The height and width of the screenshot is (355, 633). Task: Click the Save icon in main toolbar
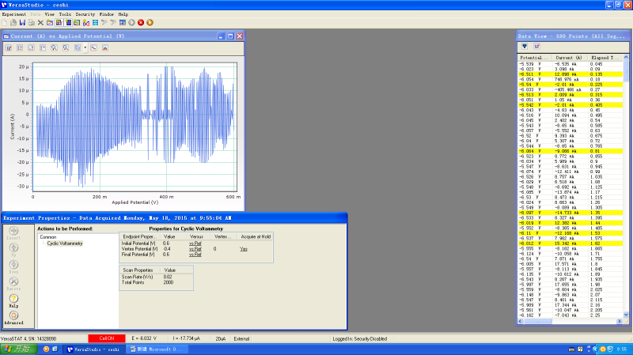[21, 22]
